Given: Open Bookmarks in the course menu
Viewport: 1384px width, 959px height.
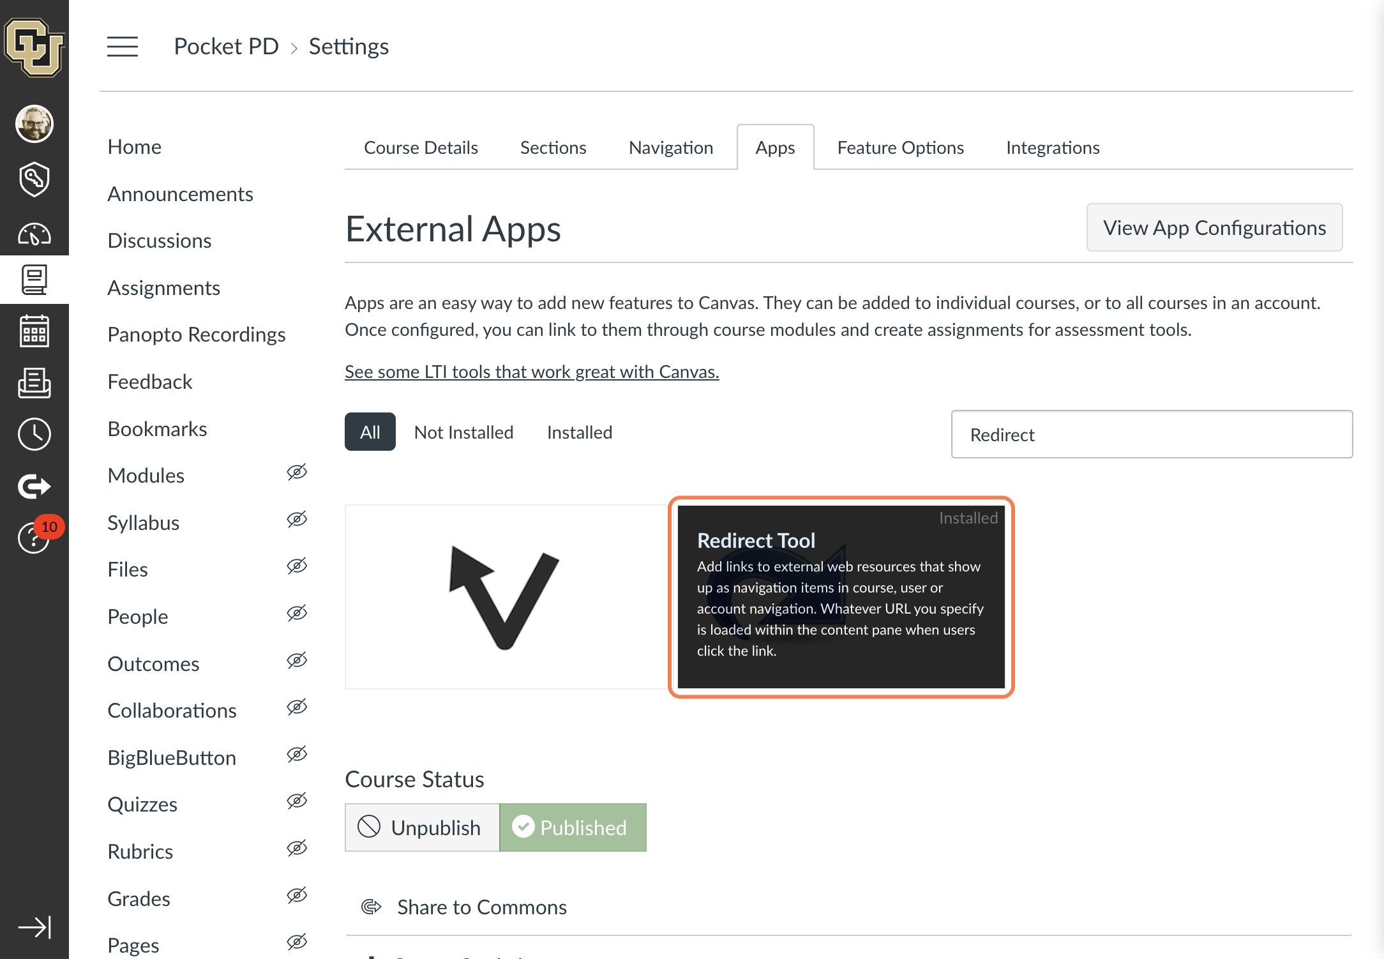Looking at the screenshot, I should click(157, 429).
